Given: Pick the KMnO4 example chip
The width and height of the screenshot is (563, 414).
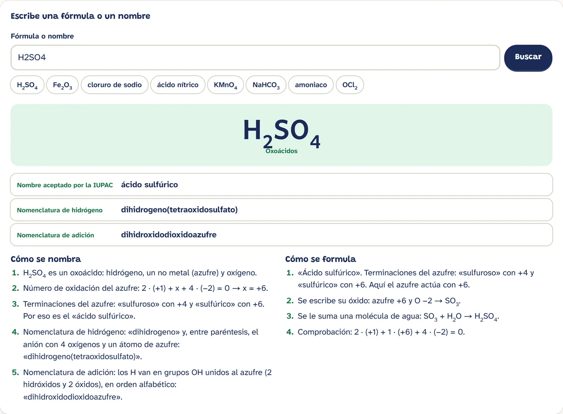Looking at the screenshot, I should coord(226,85).
